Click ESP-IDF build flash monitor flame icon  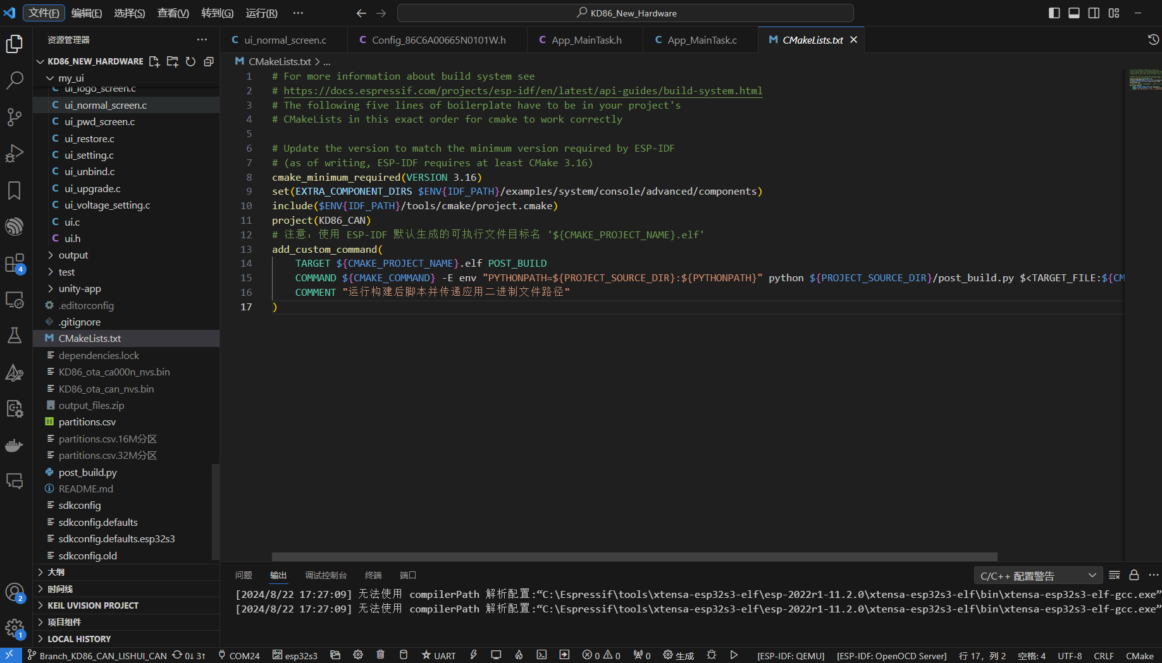pos(519,655)
